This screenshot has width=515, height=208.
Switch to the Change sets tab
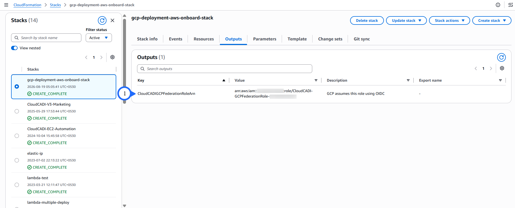pos(330,39)
